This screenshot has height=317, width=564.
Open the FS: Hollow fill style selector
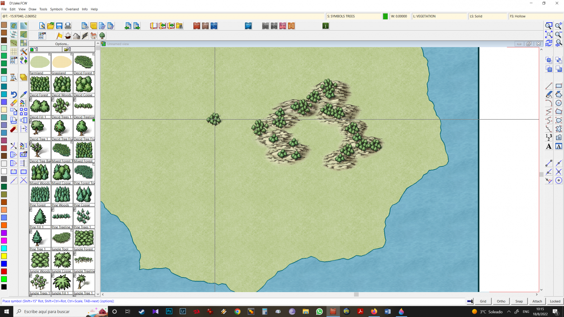click(536, 16)
